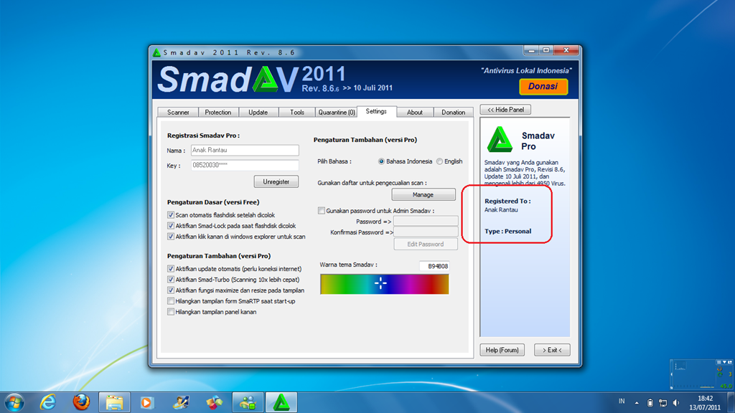Open the Tools tab
This screenshot has height=413, width=735.
tap(296, 113)
